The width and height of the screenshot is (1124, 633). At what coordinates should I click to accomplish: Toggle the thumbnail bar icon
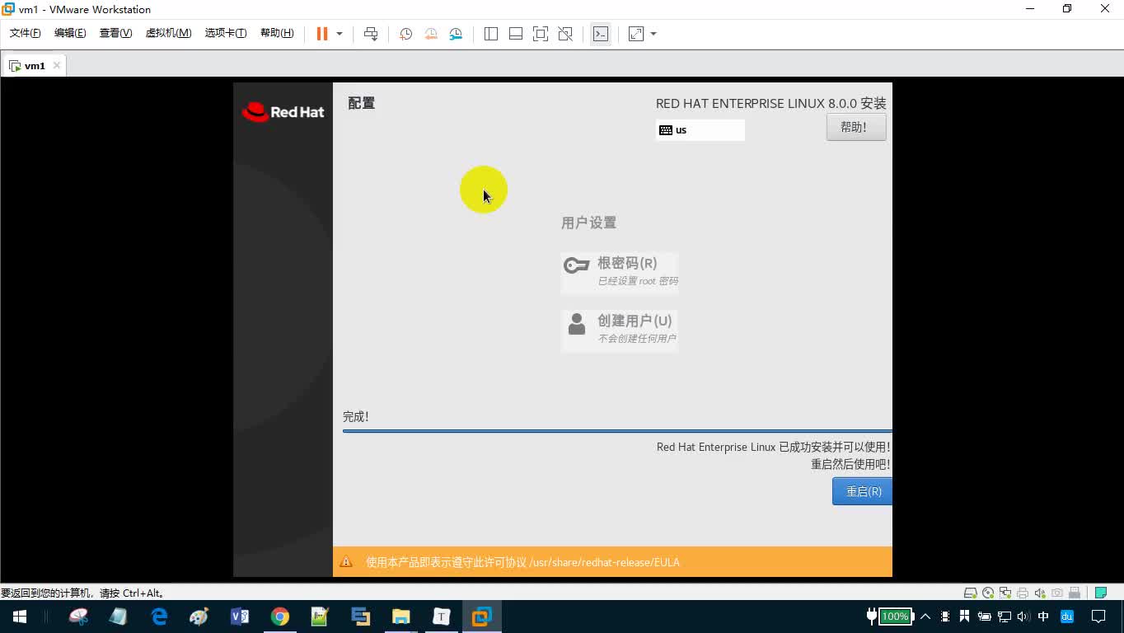(x=516, y=34)
